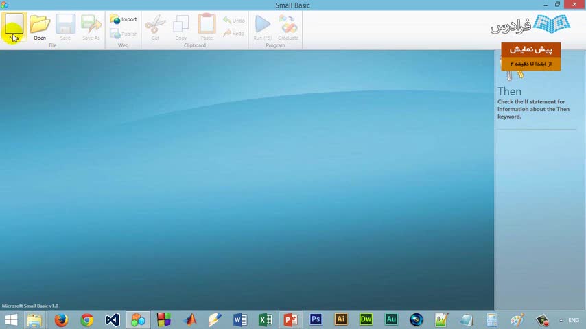This screenshot has width=586, height=329.
Task: Click the Save toolbar icon
Action: pyautogui.click(x=65, y=24)
